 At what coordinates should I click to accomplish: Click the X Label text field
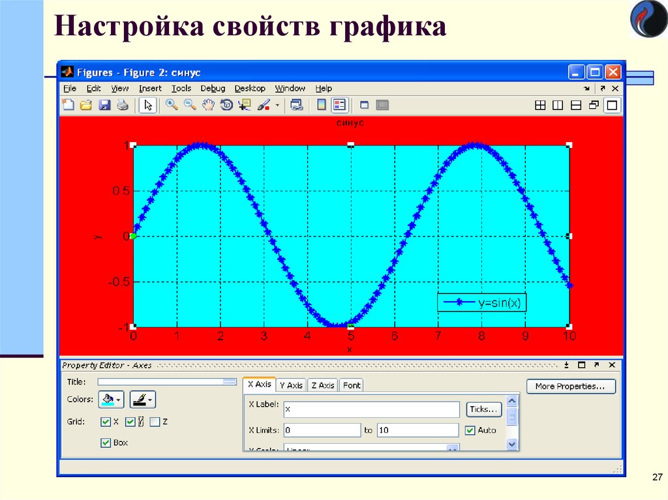pos(371,409)
